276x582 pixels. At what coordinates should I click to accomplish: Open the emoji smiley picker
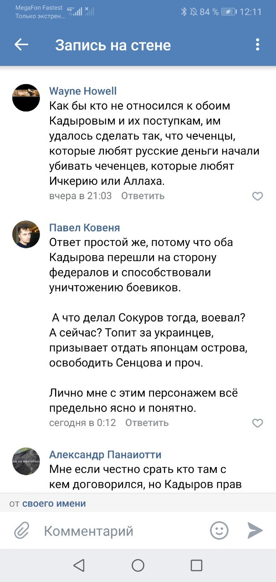click(x=219, y=531)
